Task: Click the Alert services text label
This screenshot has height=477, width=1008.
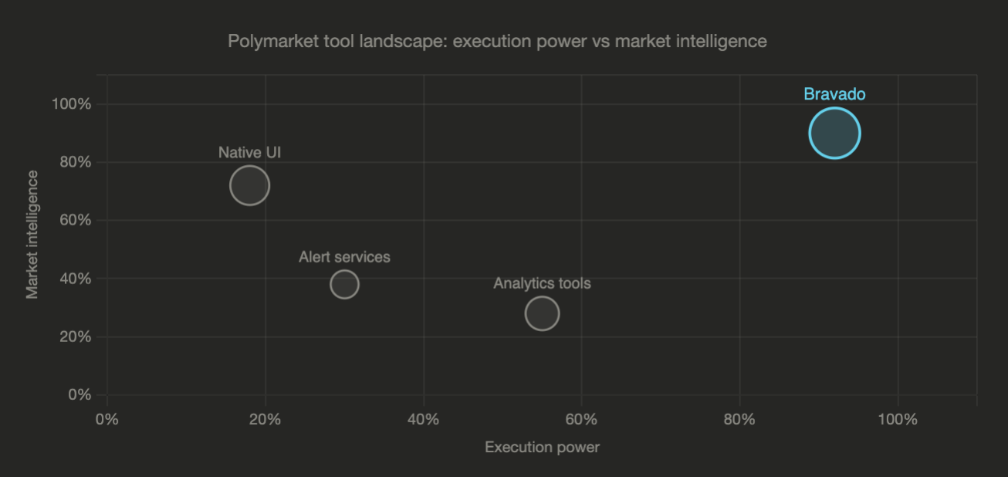Action: tap(344, 257)
